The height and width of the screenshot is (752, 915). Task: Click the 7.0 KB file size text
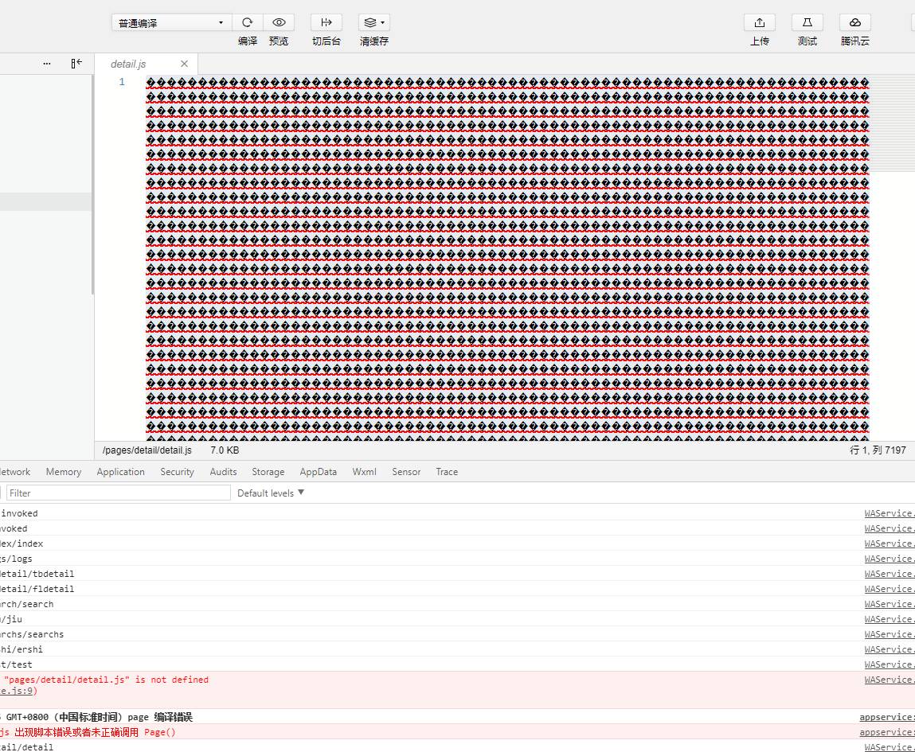click(x=225, y=450)
